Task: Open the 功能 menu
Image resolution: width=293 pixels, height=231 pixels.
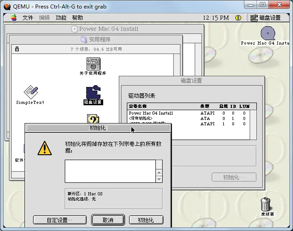Action: pos(61,18)
